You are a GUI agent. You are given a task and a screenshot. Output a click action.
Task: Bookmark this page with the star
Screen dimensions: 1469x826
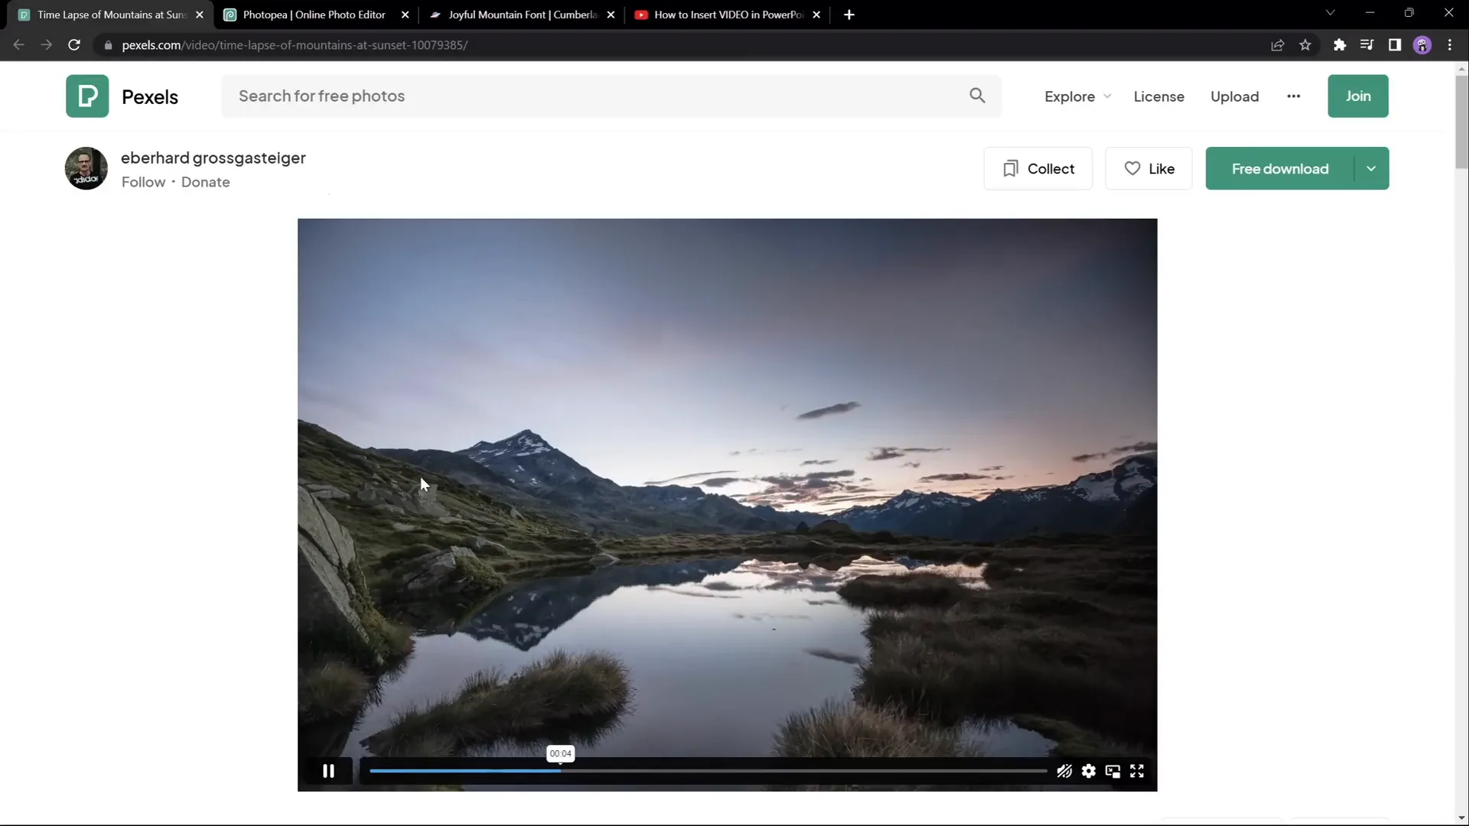coord(1306,45)
